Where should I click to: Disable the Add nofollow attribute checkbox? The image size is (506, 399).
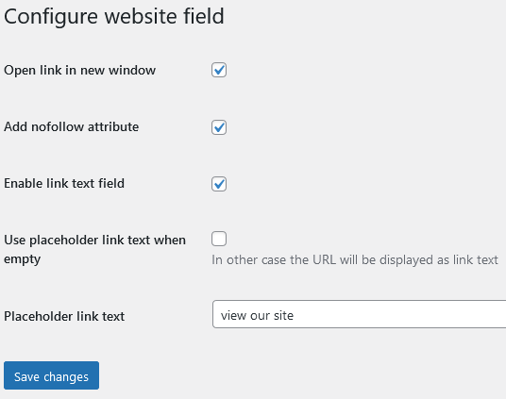[219, 127]
